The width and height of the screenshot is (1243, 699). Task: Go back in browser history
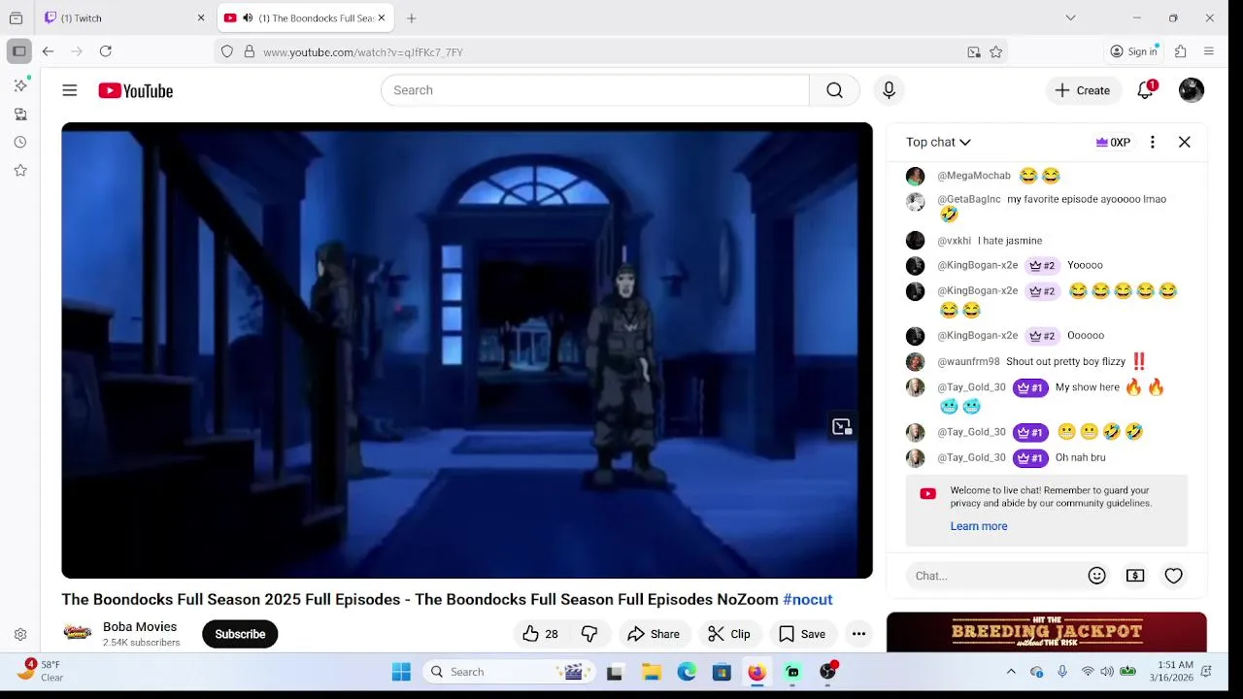(x=48, y=51)
